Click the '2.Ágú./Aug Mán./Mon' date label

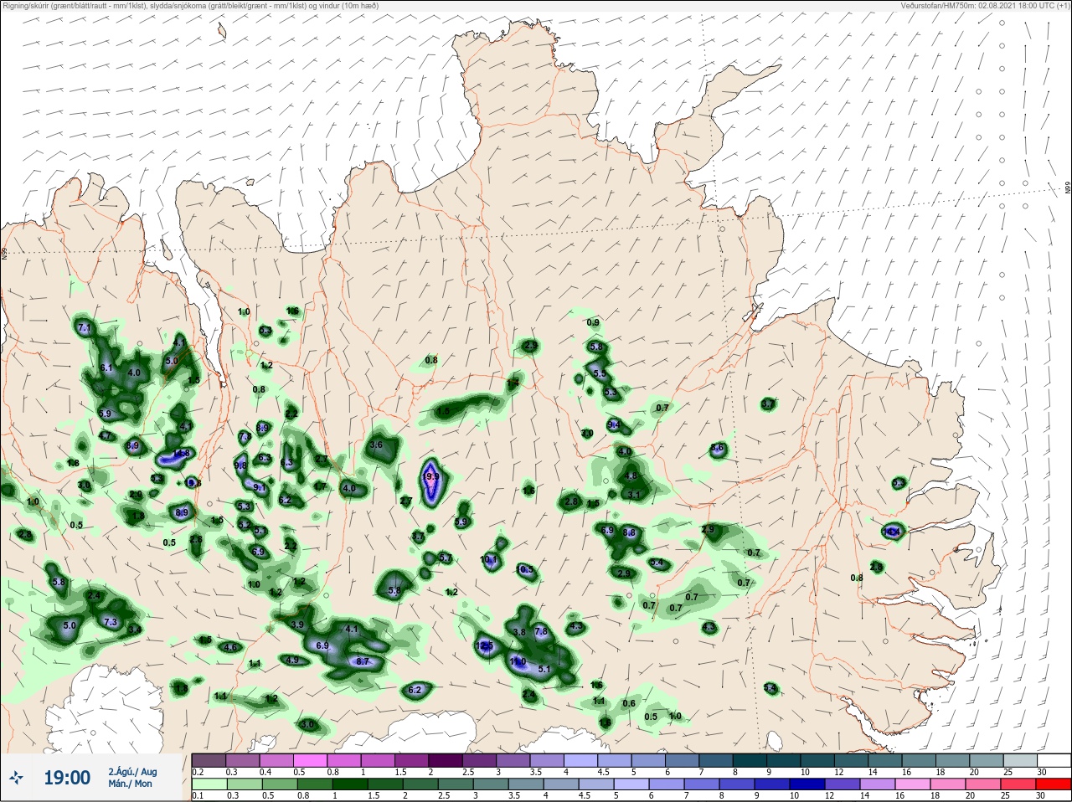coord(132,778)
